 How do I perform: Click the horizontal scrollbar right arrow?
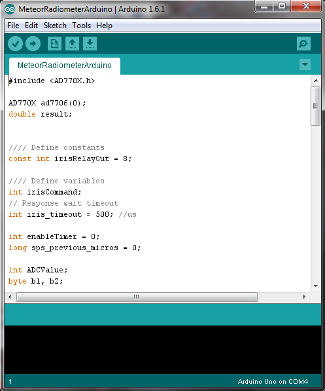[304, 297]
